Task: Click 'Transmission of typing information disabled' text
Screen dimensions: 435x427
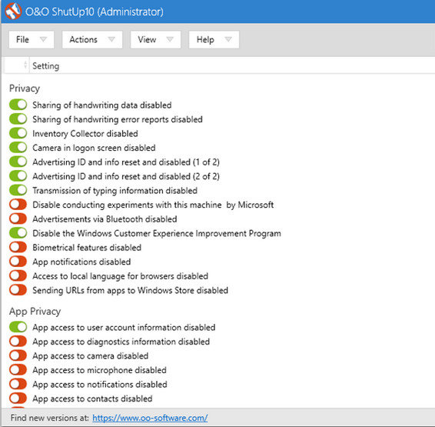Action: [115, 191]
